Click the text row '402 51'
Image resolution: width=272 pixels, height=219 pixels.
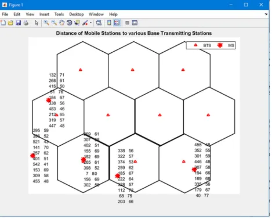[92, 145]
